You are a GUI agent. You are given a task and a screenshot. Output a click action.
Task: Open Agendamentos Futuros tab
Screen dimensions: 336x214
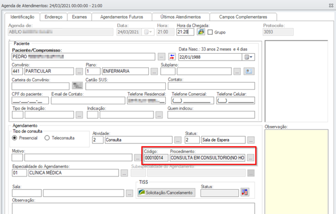[122, 17]
